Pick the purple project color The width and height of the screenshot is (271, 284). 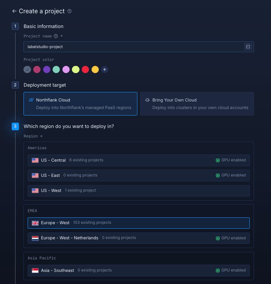coord(47,70)
